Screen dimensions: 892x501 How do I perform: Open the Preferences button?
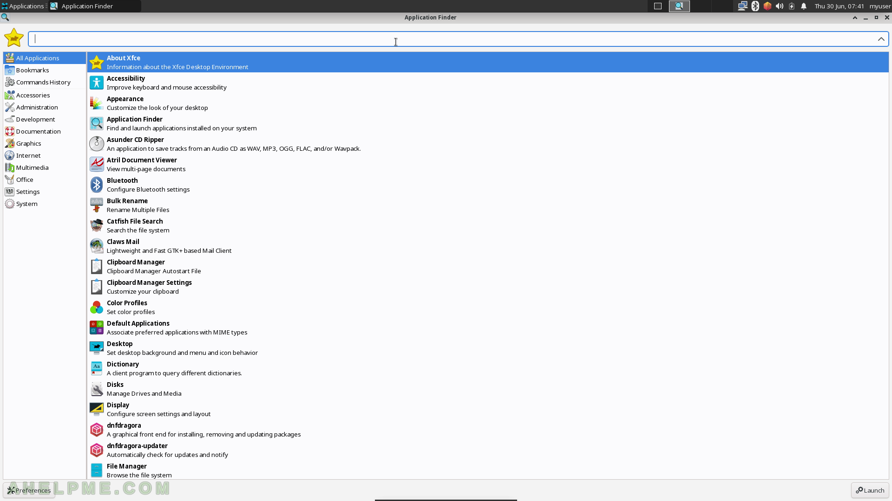point(29,490)
